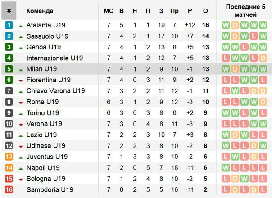
Task: Click the # rank column header
Action: 9,11
